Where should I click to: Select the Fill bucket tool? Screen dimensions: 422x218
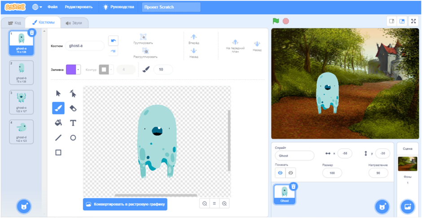click(58, 123)
